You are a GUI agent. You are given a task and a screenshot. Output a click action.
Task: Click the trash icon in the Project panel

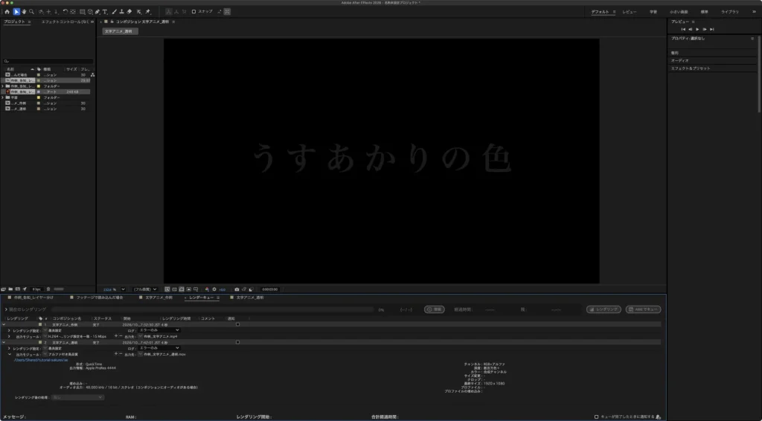(x=48, y=289)
